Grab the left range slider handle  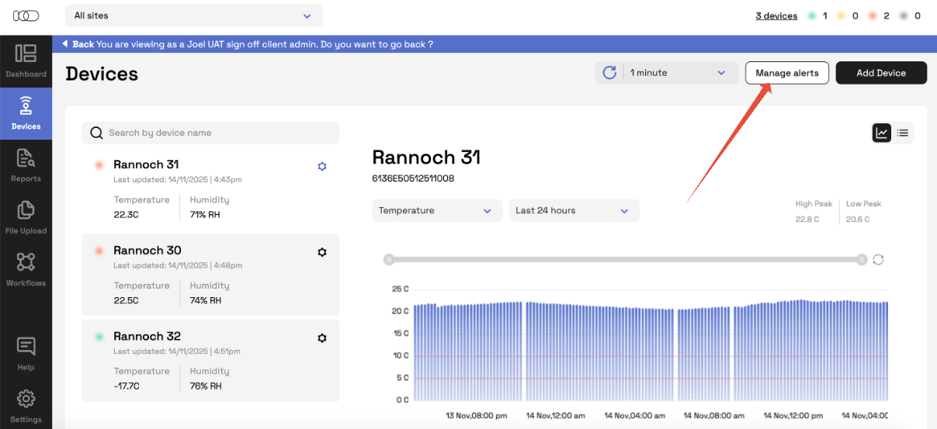(x=389, y=259)
